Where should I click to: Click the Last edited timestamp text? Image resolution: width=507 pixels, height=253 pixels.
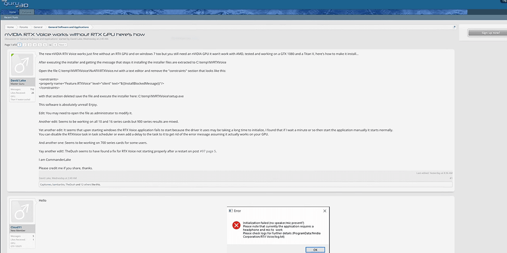(x=434, y=173)
